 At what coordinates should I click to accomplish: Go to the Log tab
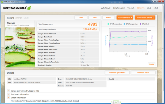pyautogui.click(x=149, y=8)
